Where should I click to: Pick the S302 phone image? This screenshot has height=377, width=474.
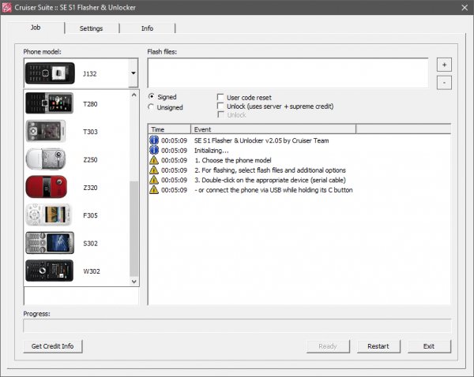click(x=50, y=243)
